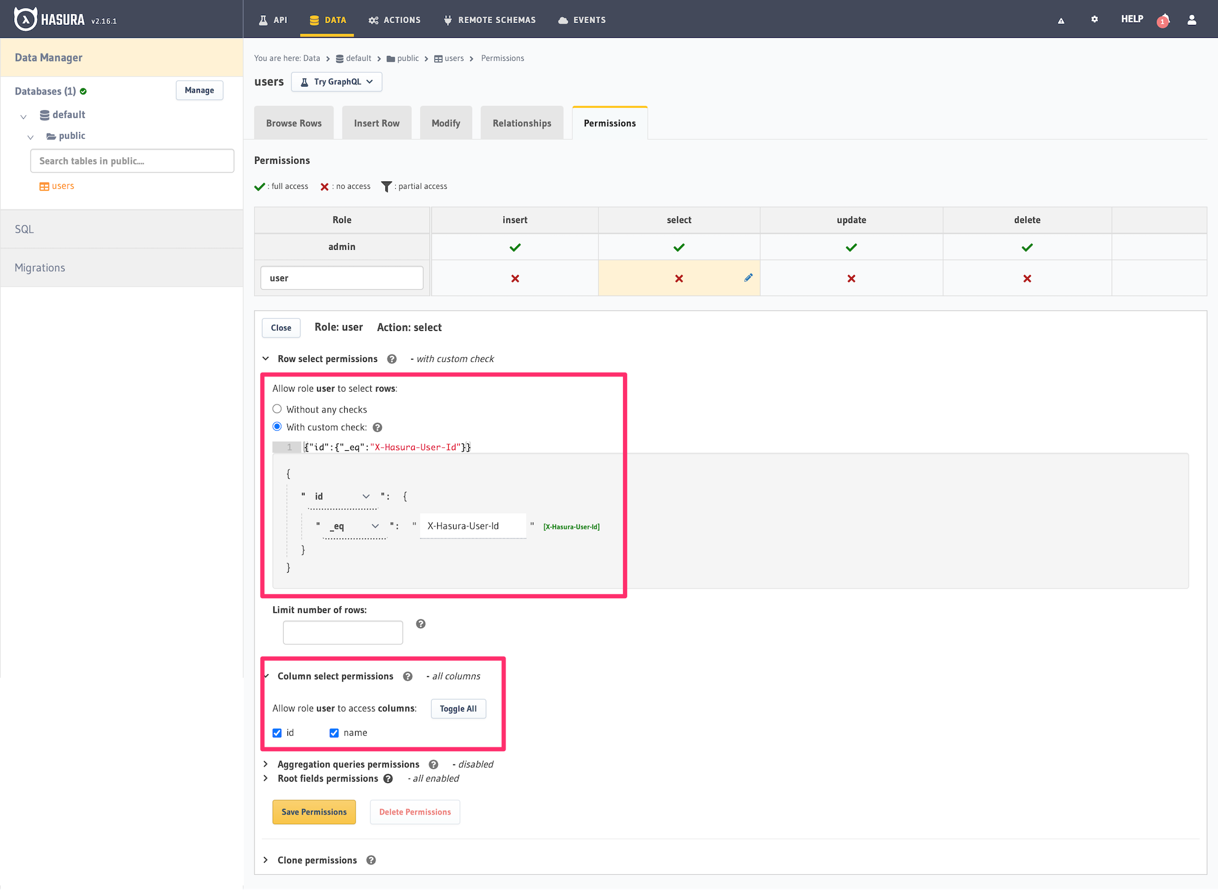Click the edit pencil icon for user select
The image size is (1218, 890).
(748, 278)
